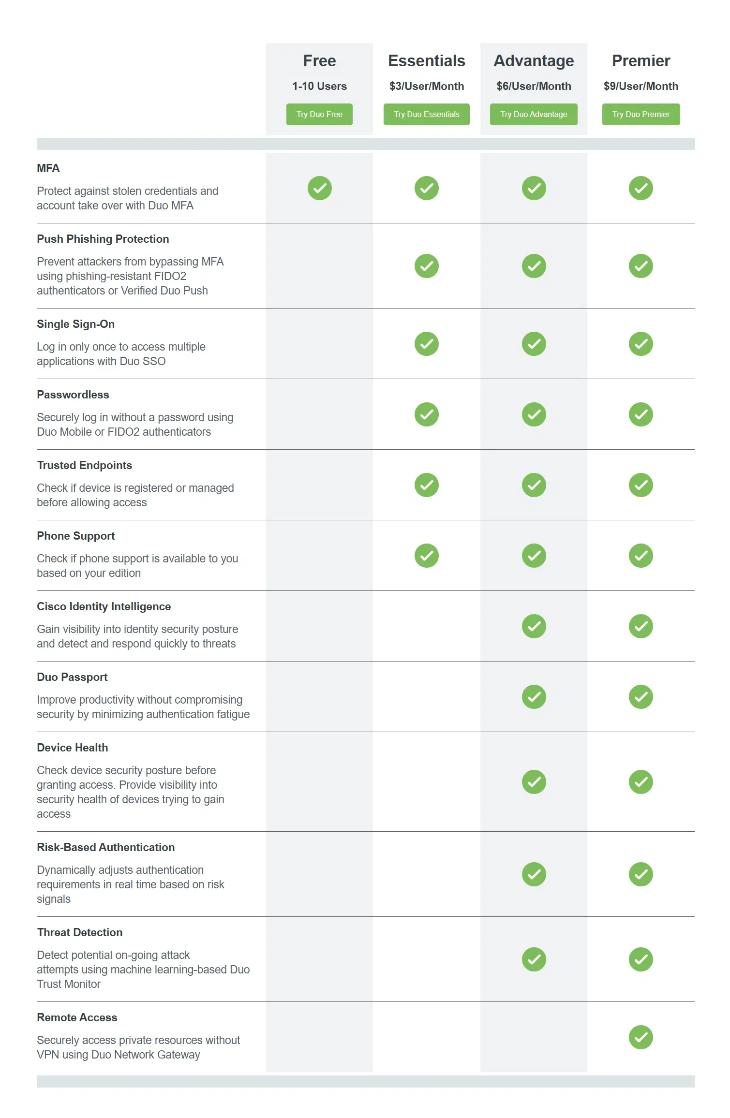Click the Try Duo Premier button
The height and width of the screenshot is (1118, 730).
641,114
